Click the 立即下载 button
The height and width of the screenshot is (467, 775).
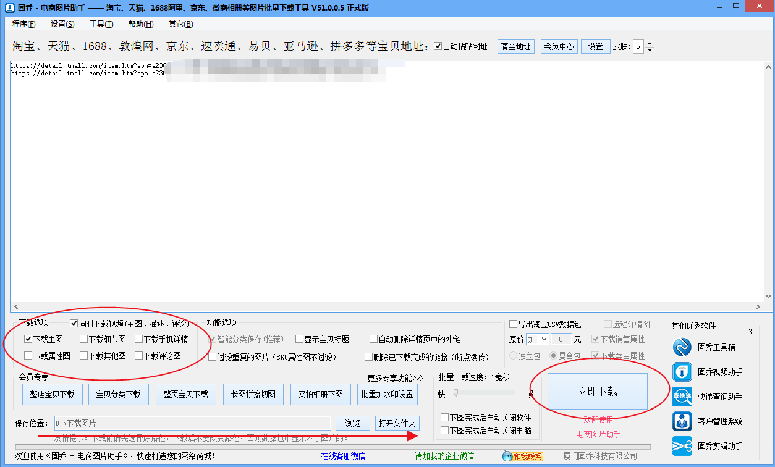pyautogui.click(x=598, y=391)
